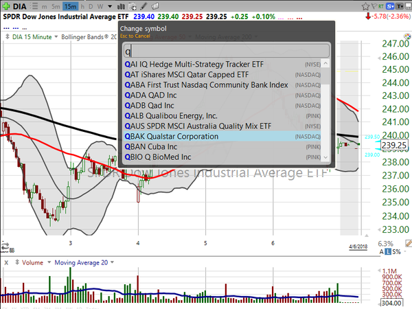Select the S% scaling option
Screen dimensions: 412x309
click(396, 252)
